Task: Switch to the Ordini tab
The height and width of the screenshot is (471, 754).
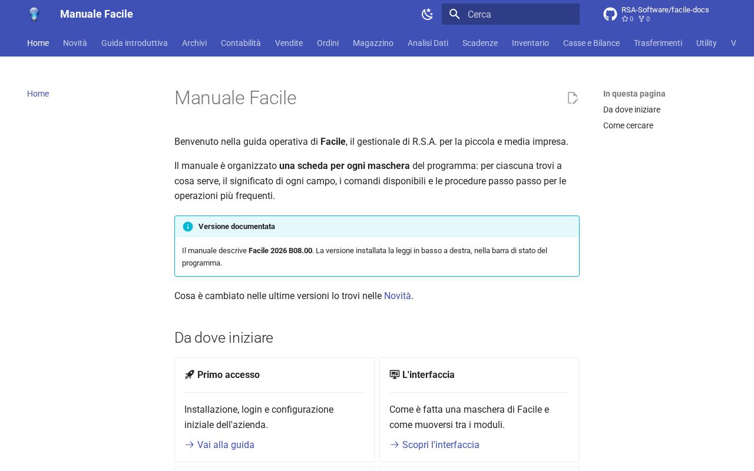Action: click(328, 43)
